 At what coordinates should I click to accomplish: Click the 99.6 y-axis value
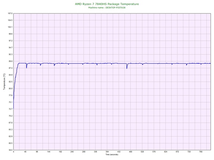click(x=11, y=34)
